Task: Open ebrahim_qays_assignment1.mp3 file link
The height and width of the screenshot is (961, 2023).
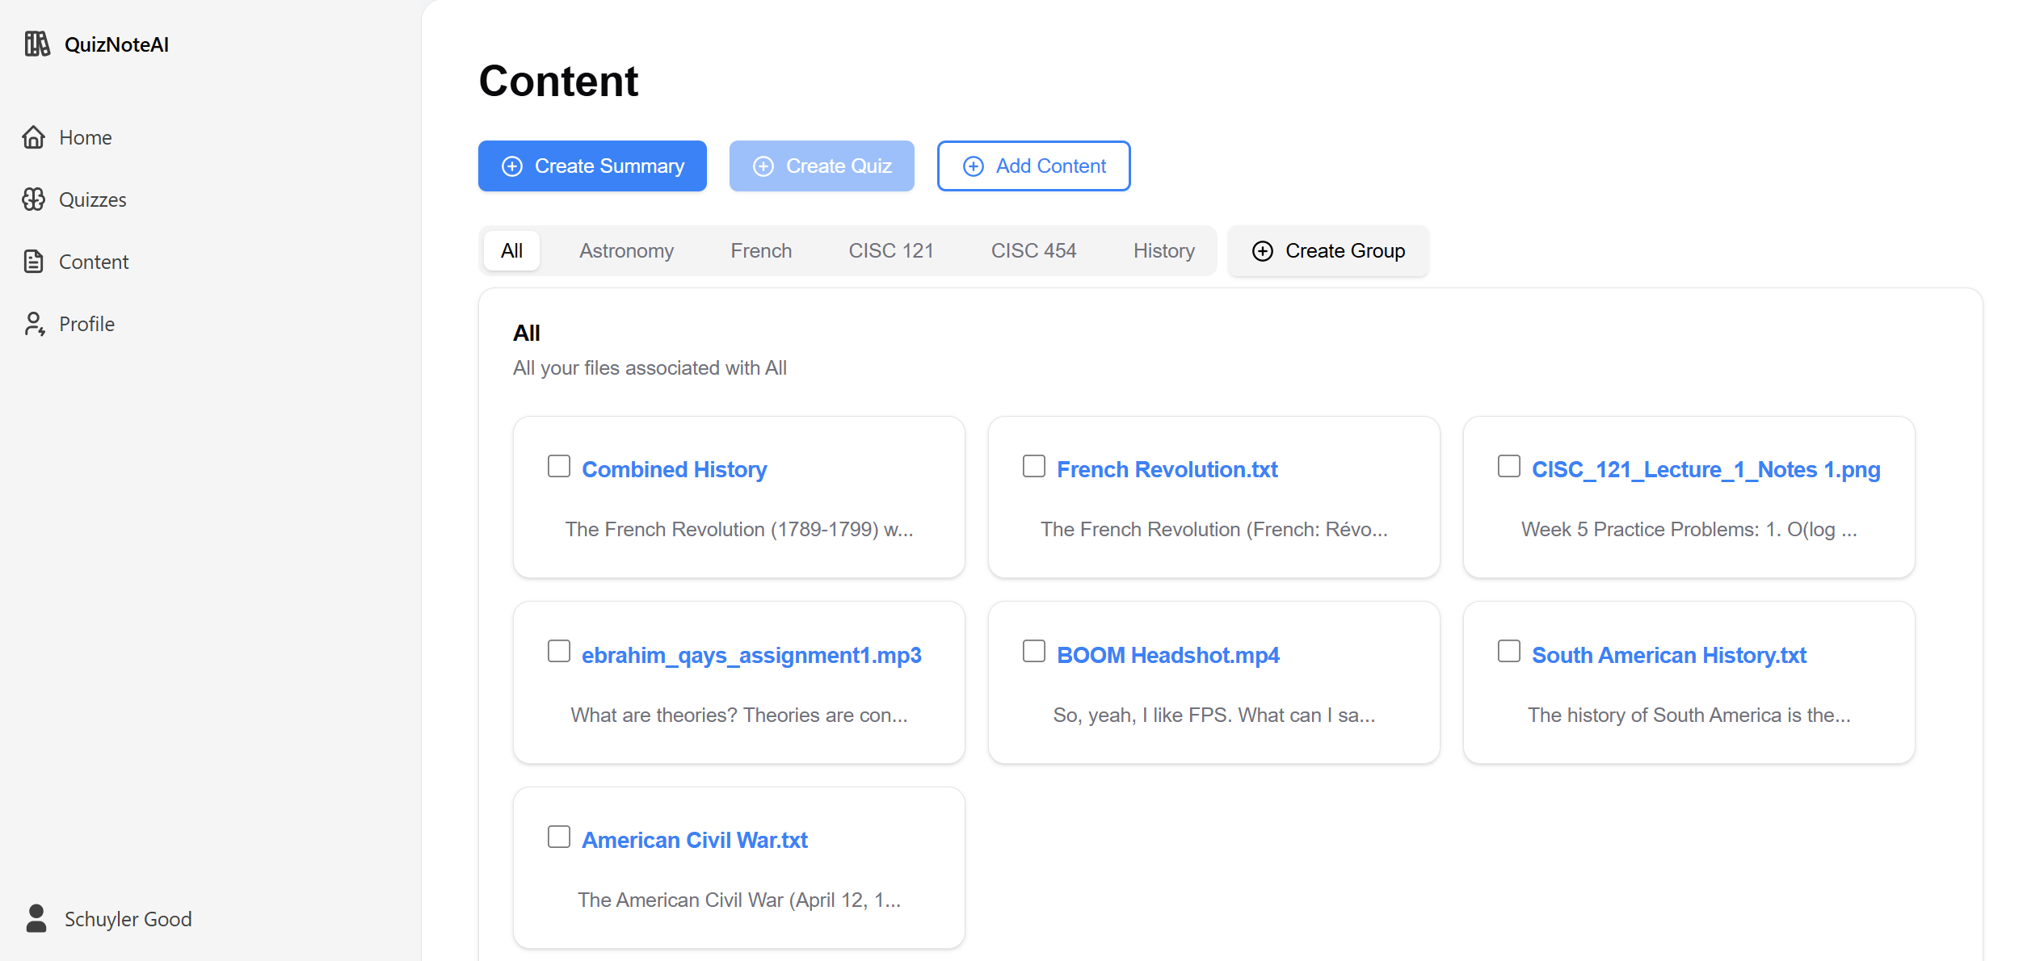Action: coord(751,655)
